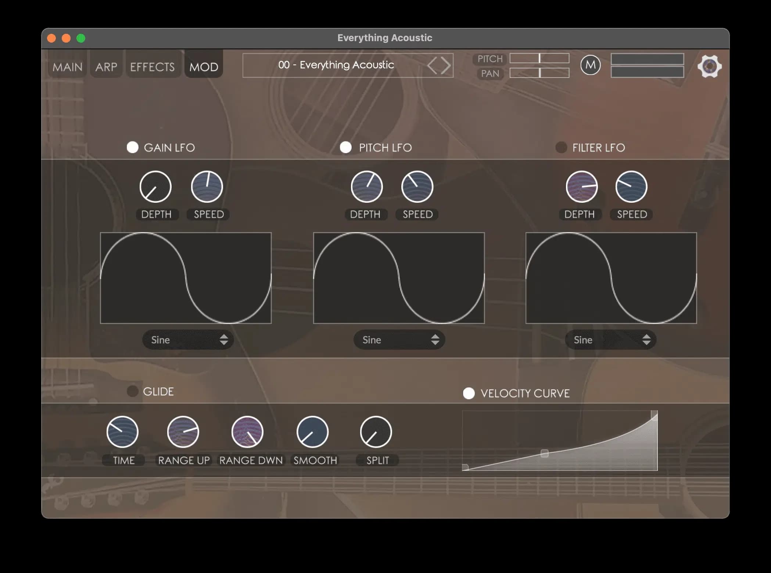Open the Gain LFO waveform dropdown
The width and height of the screenshot is (771, 573).
pyautogui.click(x=188, y=340)
